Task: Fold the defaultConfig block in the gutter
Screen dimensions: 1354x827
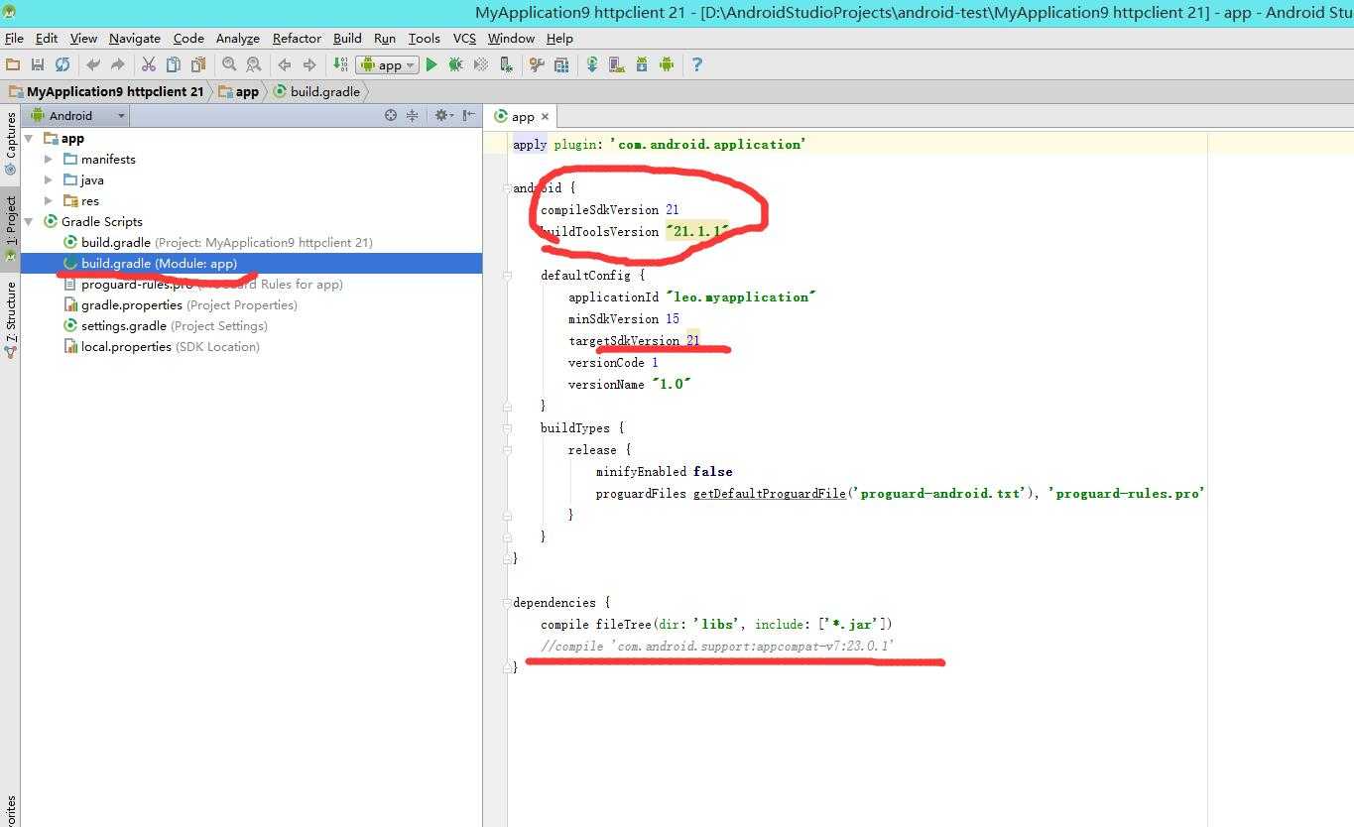Action: 507,275
